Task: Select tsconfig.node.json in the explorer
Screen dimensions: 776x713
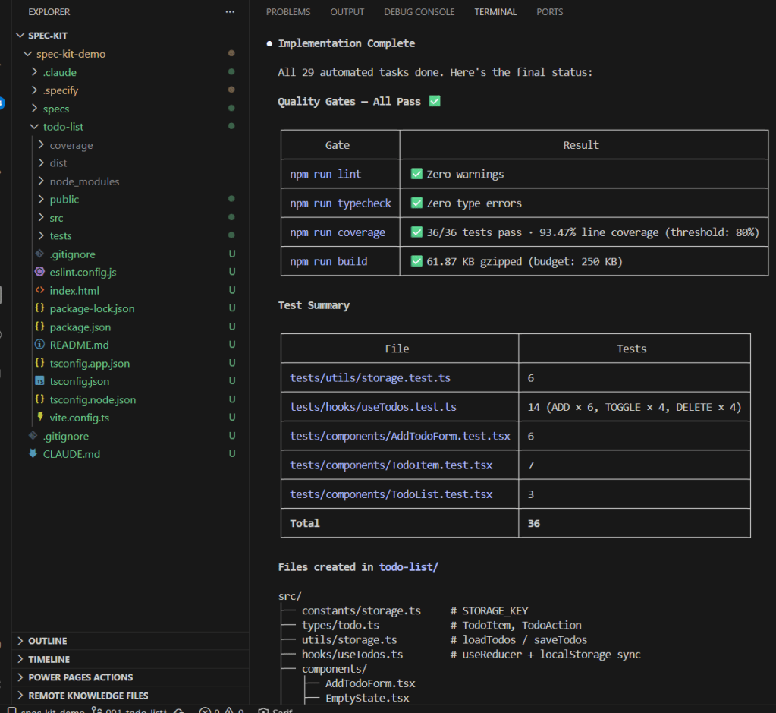Action: pyautogui.click(x=93, y=399)
